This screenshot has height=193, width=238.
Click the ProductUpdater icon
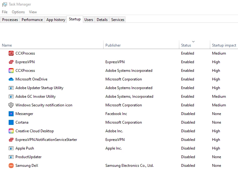coord(11,157)
